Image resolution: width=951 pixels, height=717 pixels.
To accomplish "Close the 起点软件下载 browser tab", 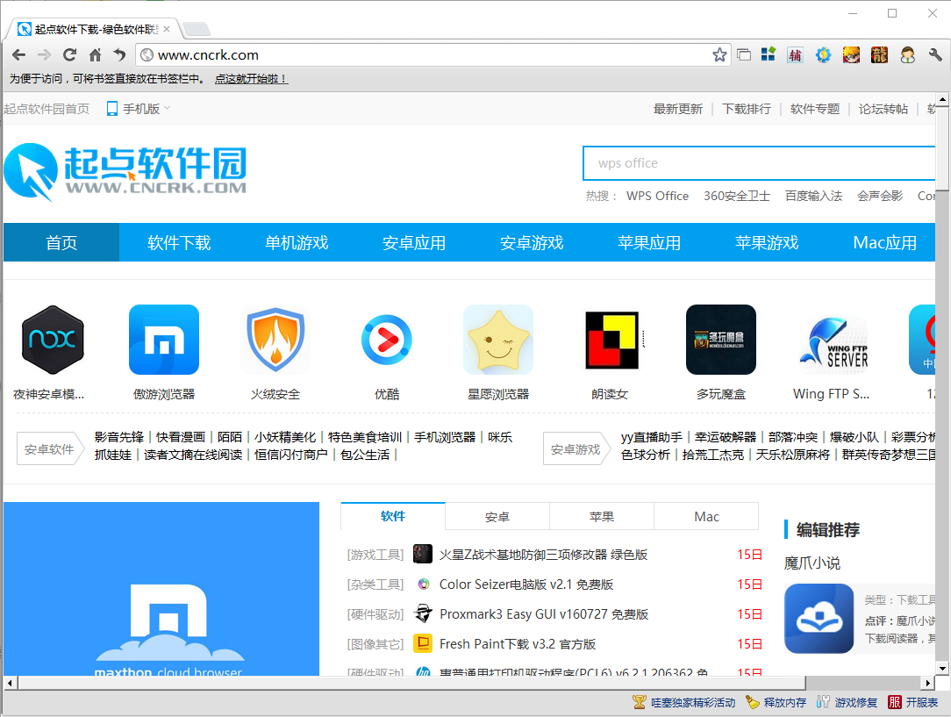I will click(167, 28).
